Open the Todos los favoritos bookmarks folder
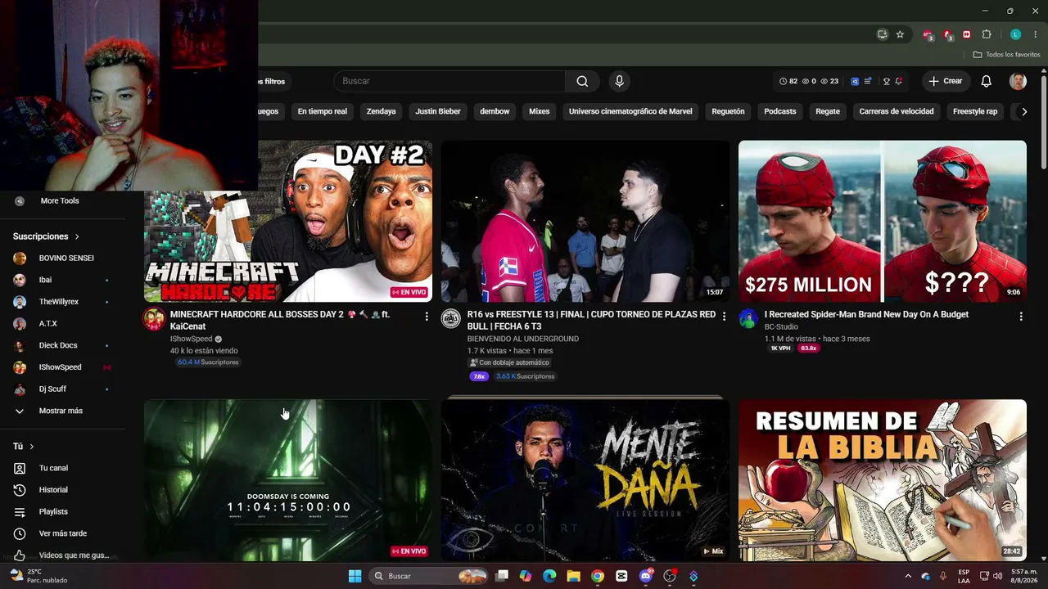The image size is (1048, 589). (x=1006, y=55)
